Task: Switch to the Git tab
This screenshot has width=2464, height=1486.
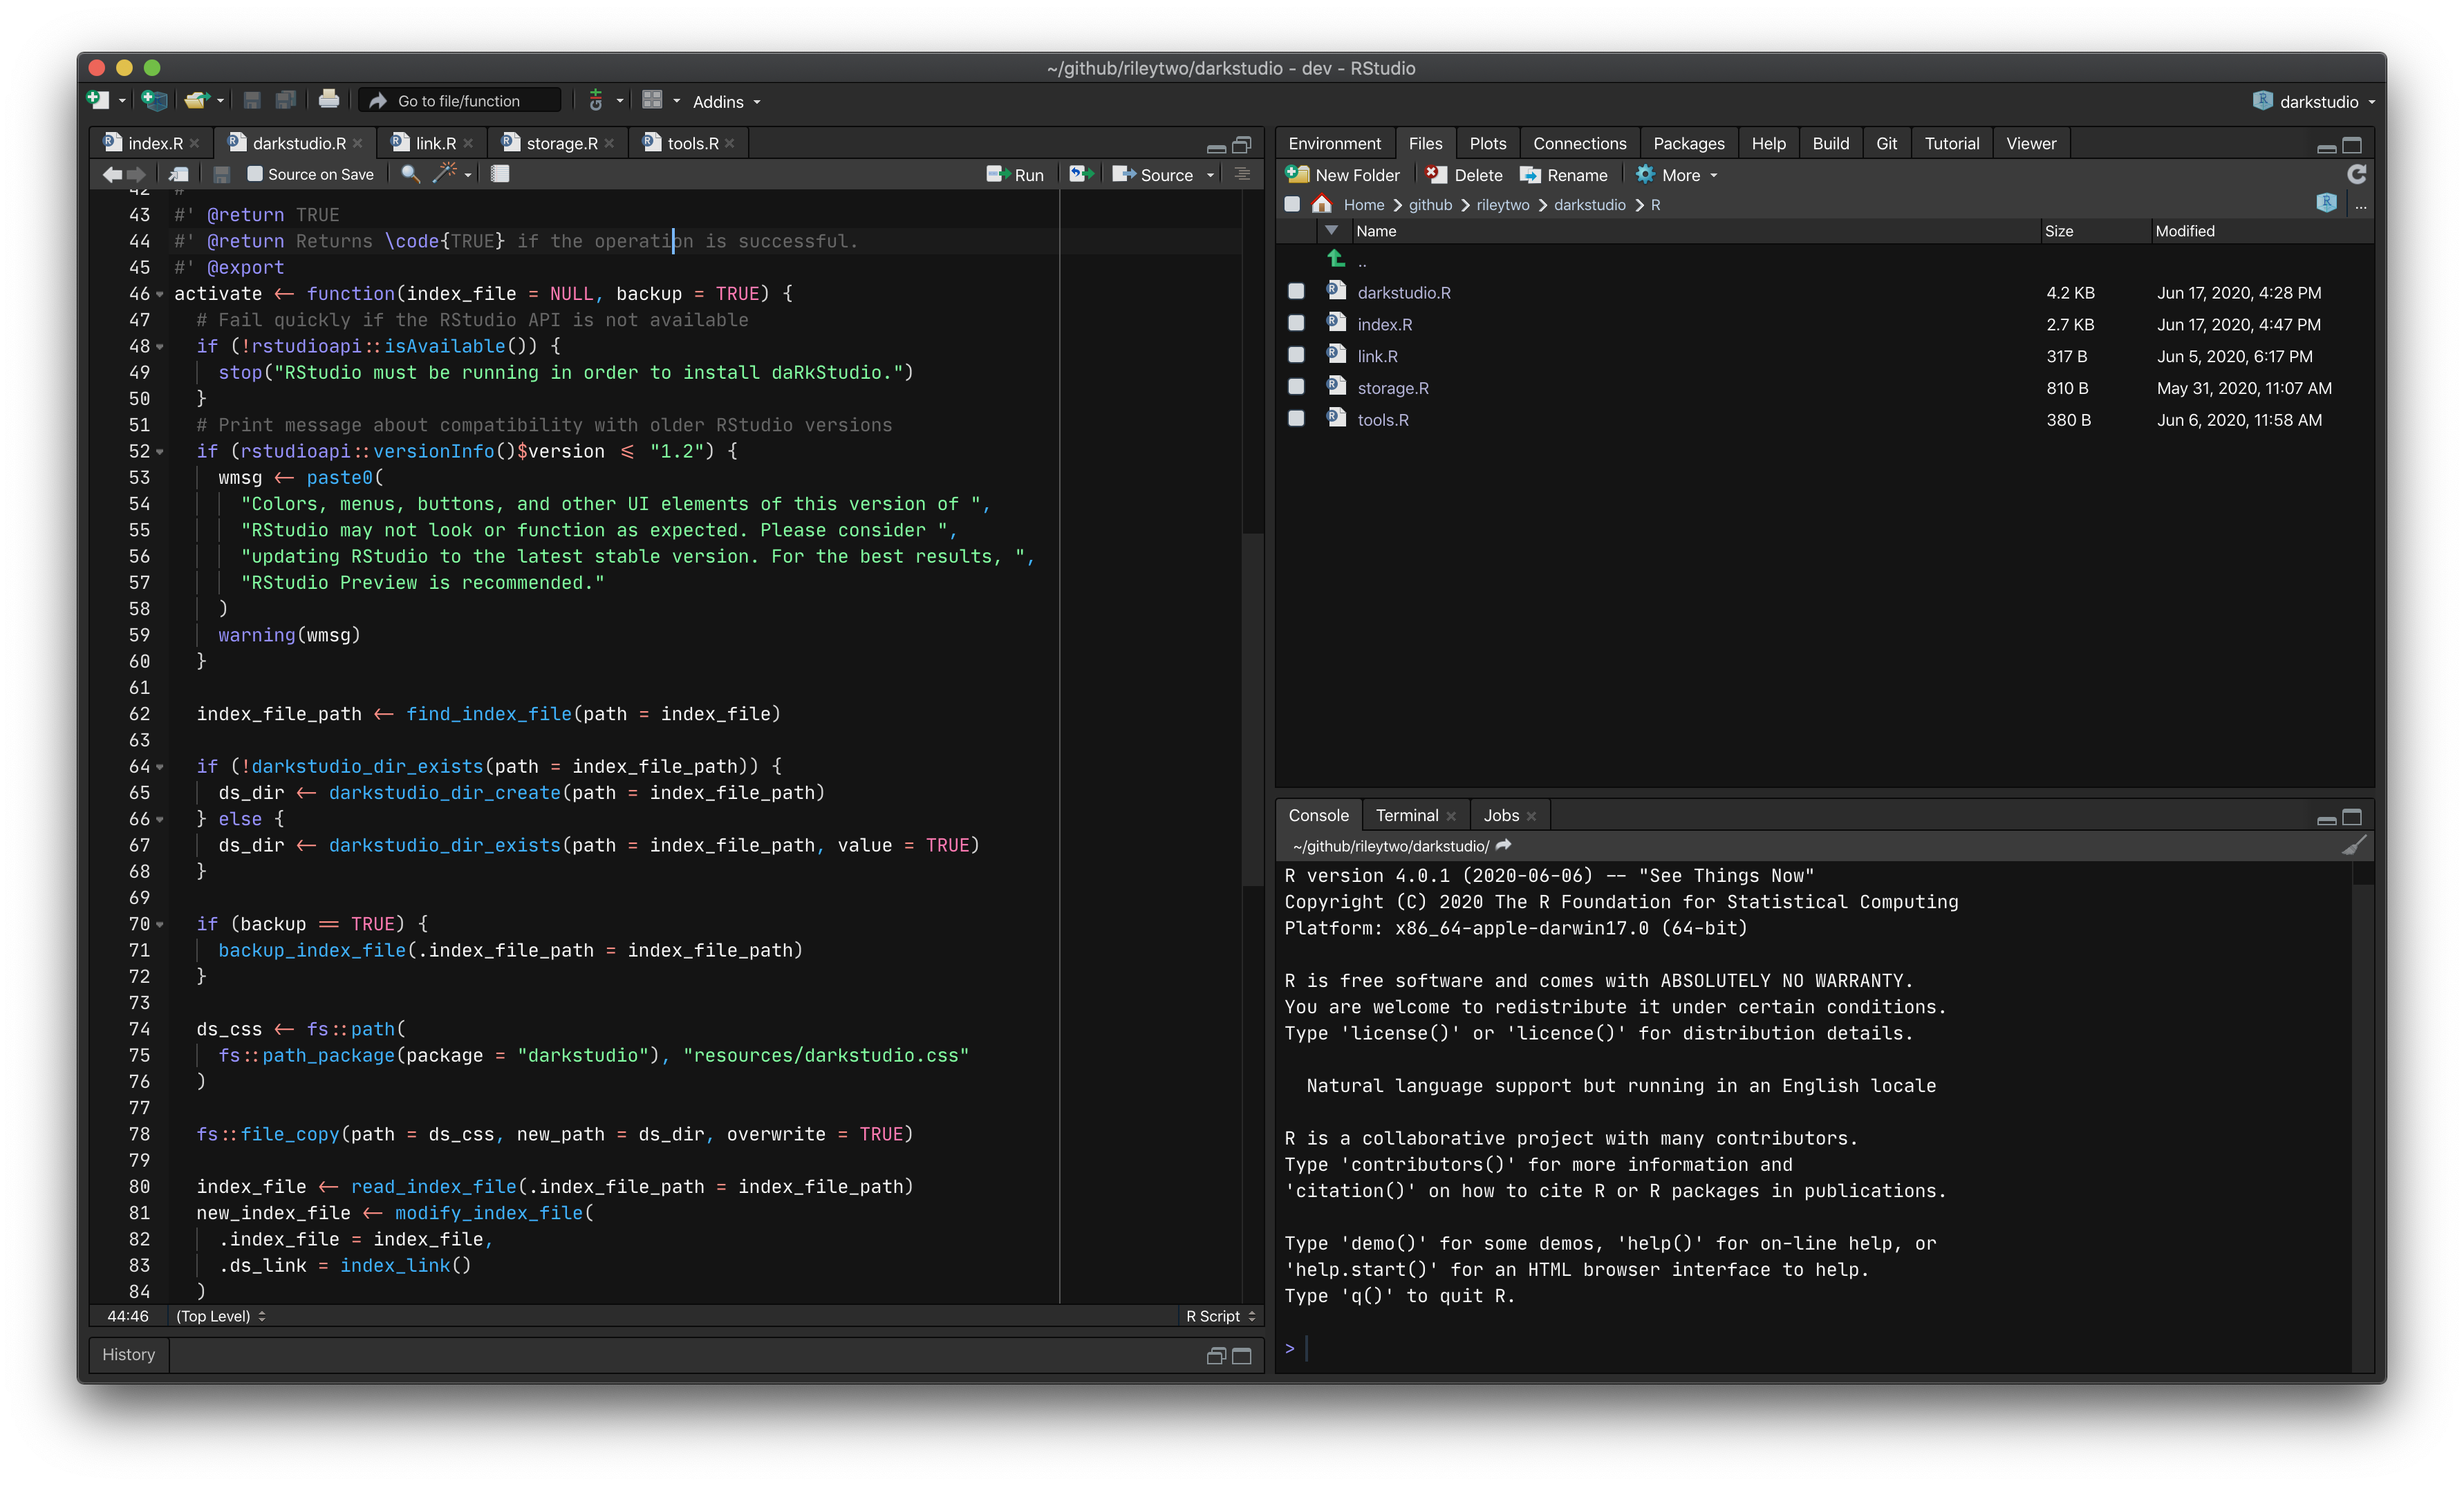Action: point(1886,143)
